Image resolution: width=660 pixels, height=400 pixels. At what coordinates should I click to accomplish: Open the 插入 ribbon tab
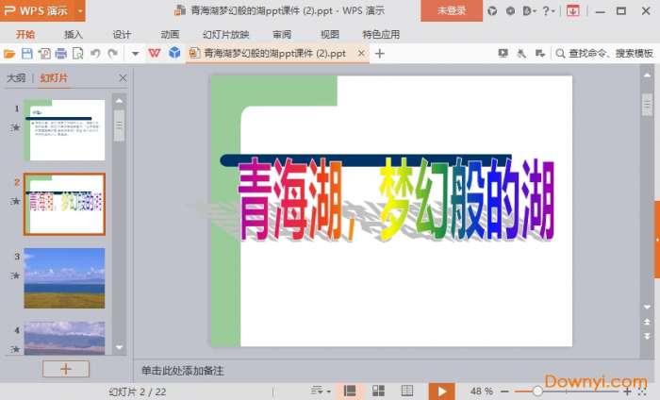[x=74, y=34]
